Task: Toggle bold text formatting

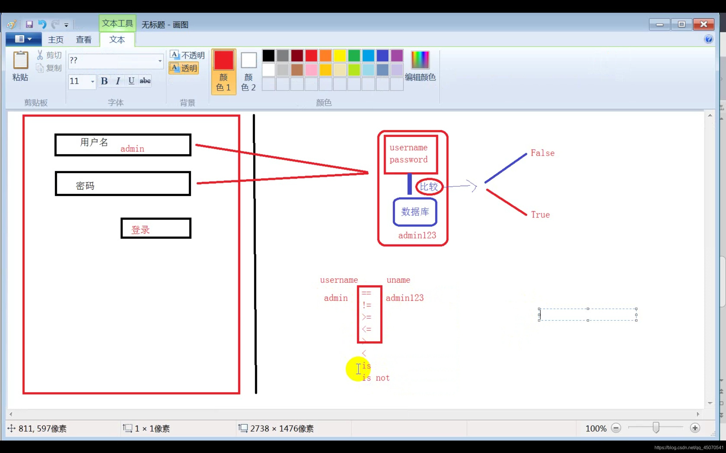Action: click(104, 81)
